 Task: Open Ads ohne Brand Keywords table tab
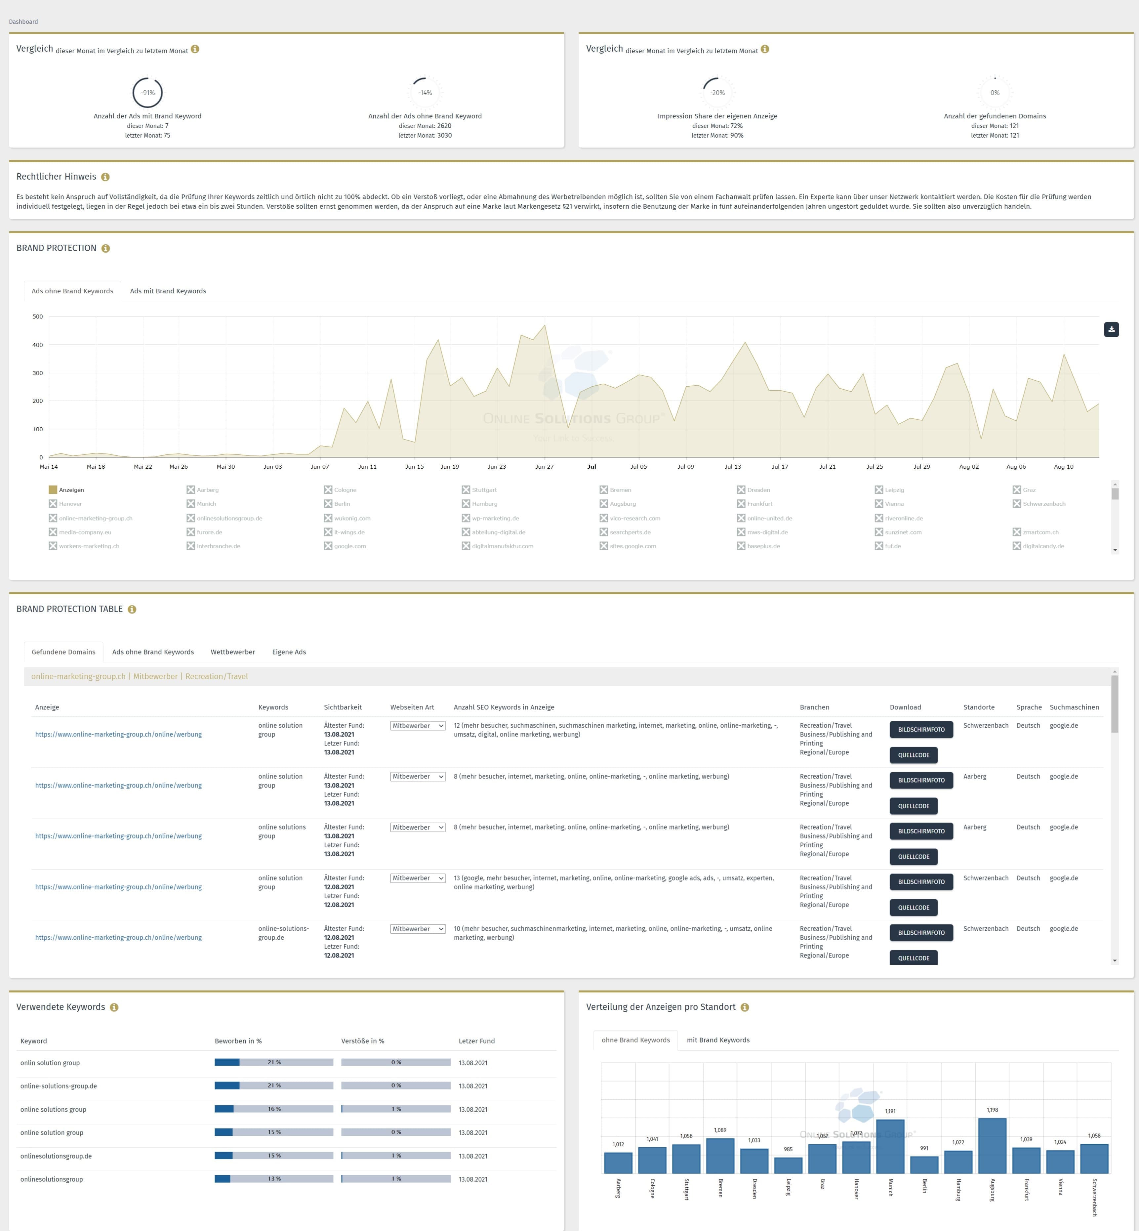click(x=153, y=652)
